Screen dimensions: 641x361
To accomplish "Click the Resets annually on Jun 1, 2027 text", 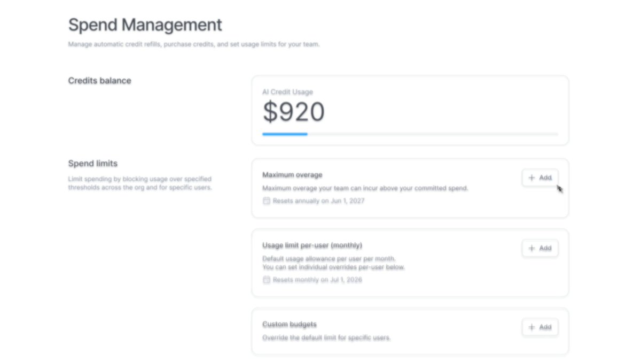I will pos(318,201).
